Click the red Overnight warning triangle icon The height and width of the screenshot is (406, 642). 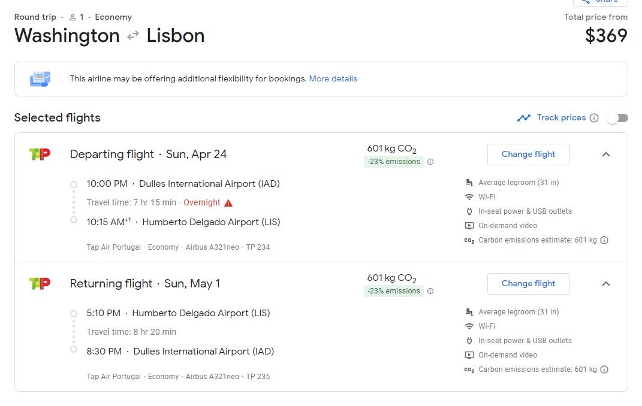tap(228, 203)
